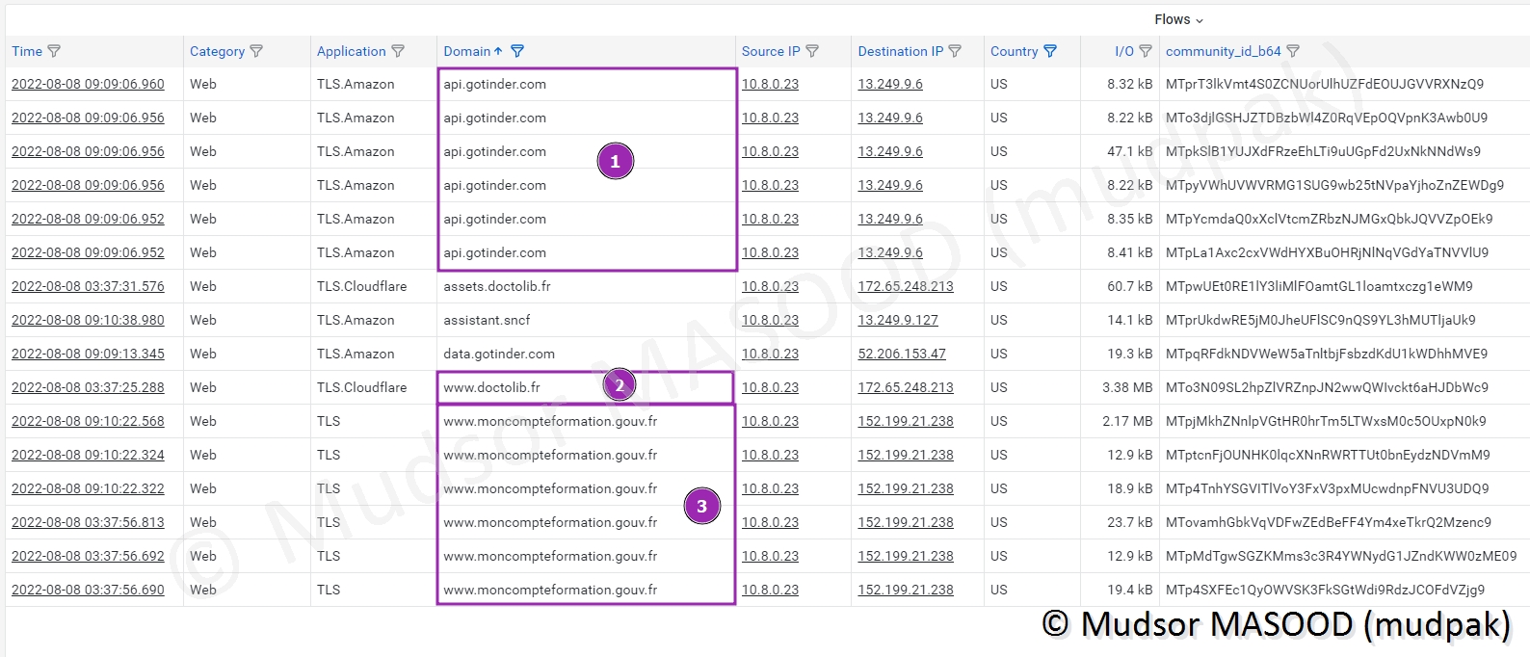Open timestamp 2022-08-08 09:09:06.960 link

point(88,84)
